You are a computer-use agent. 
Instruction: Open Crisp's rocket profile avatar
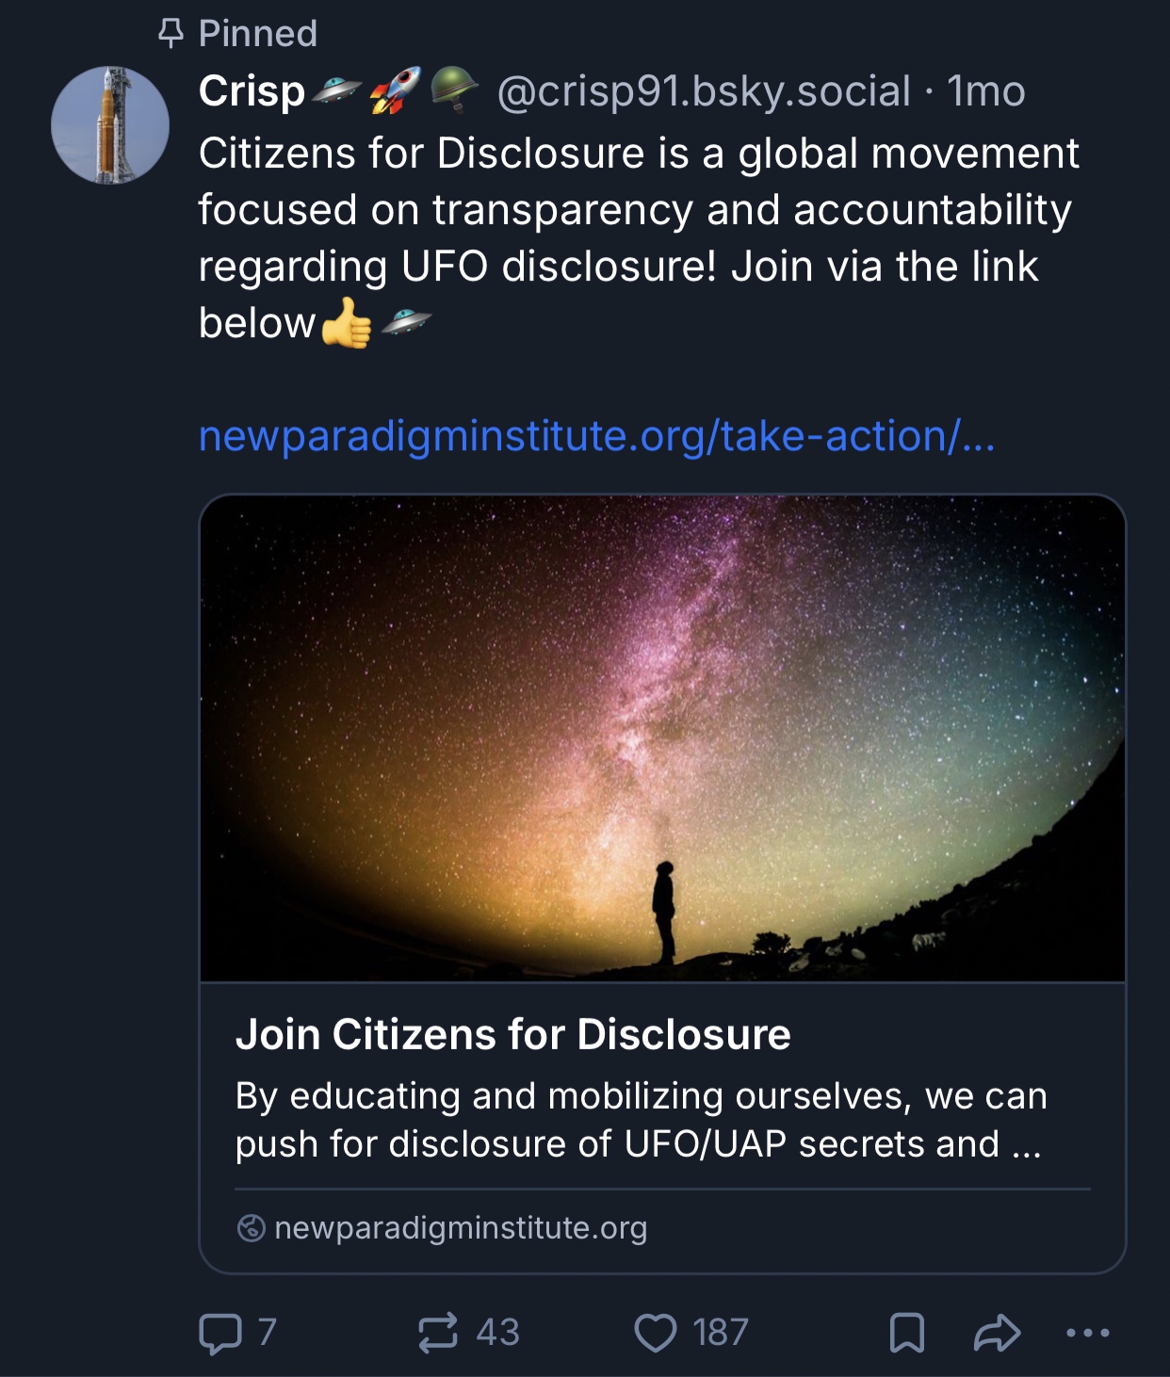(x=110, y=124)
